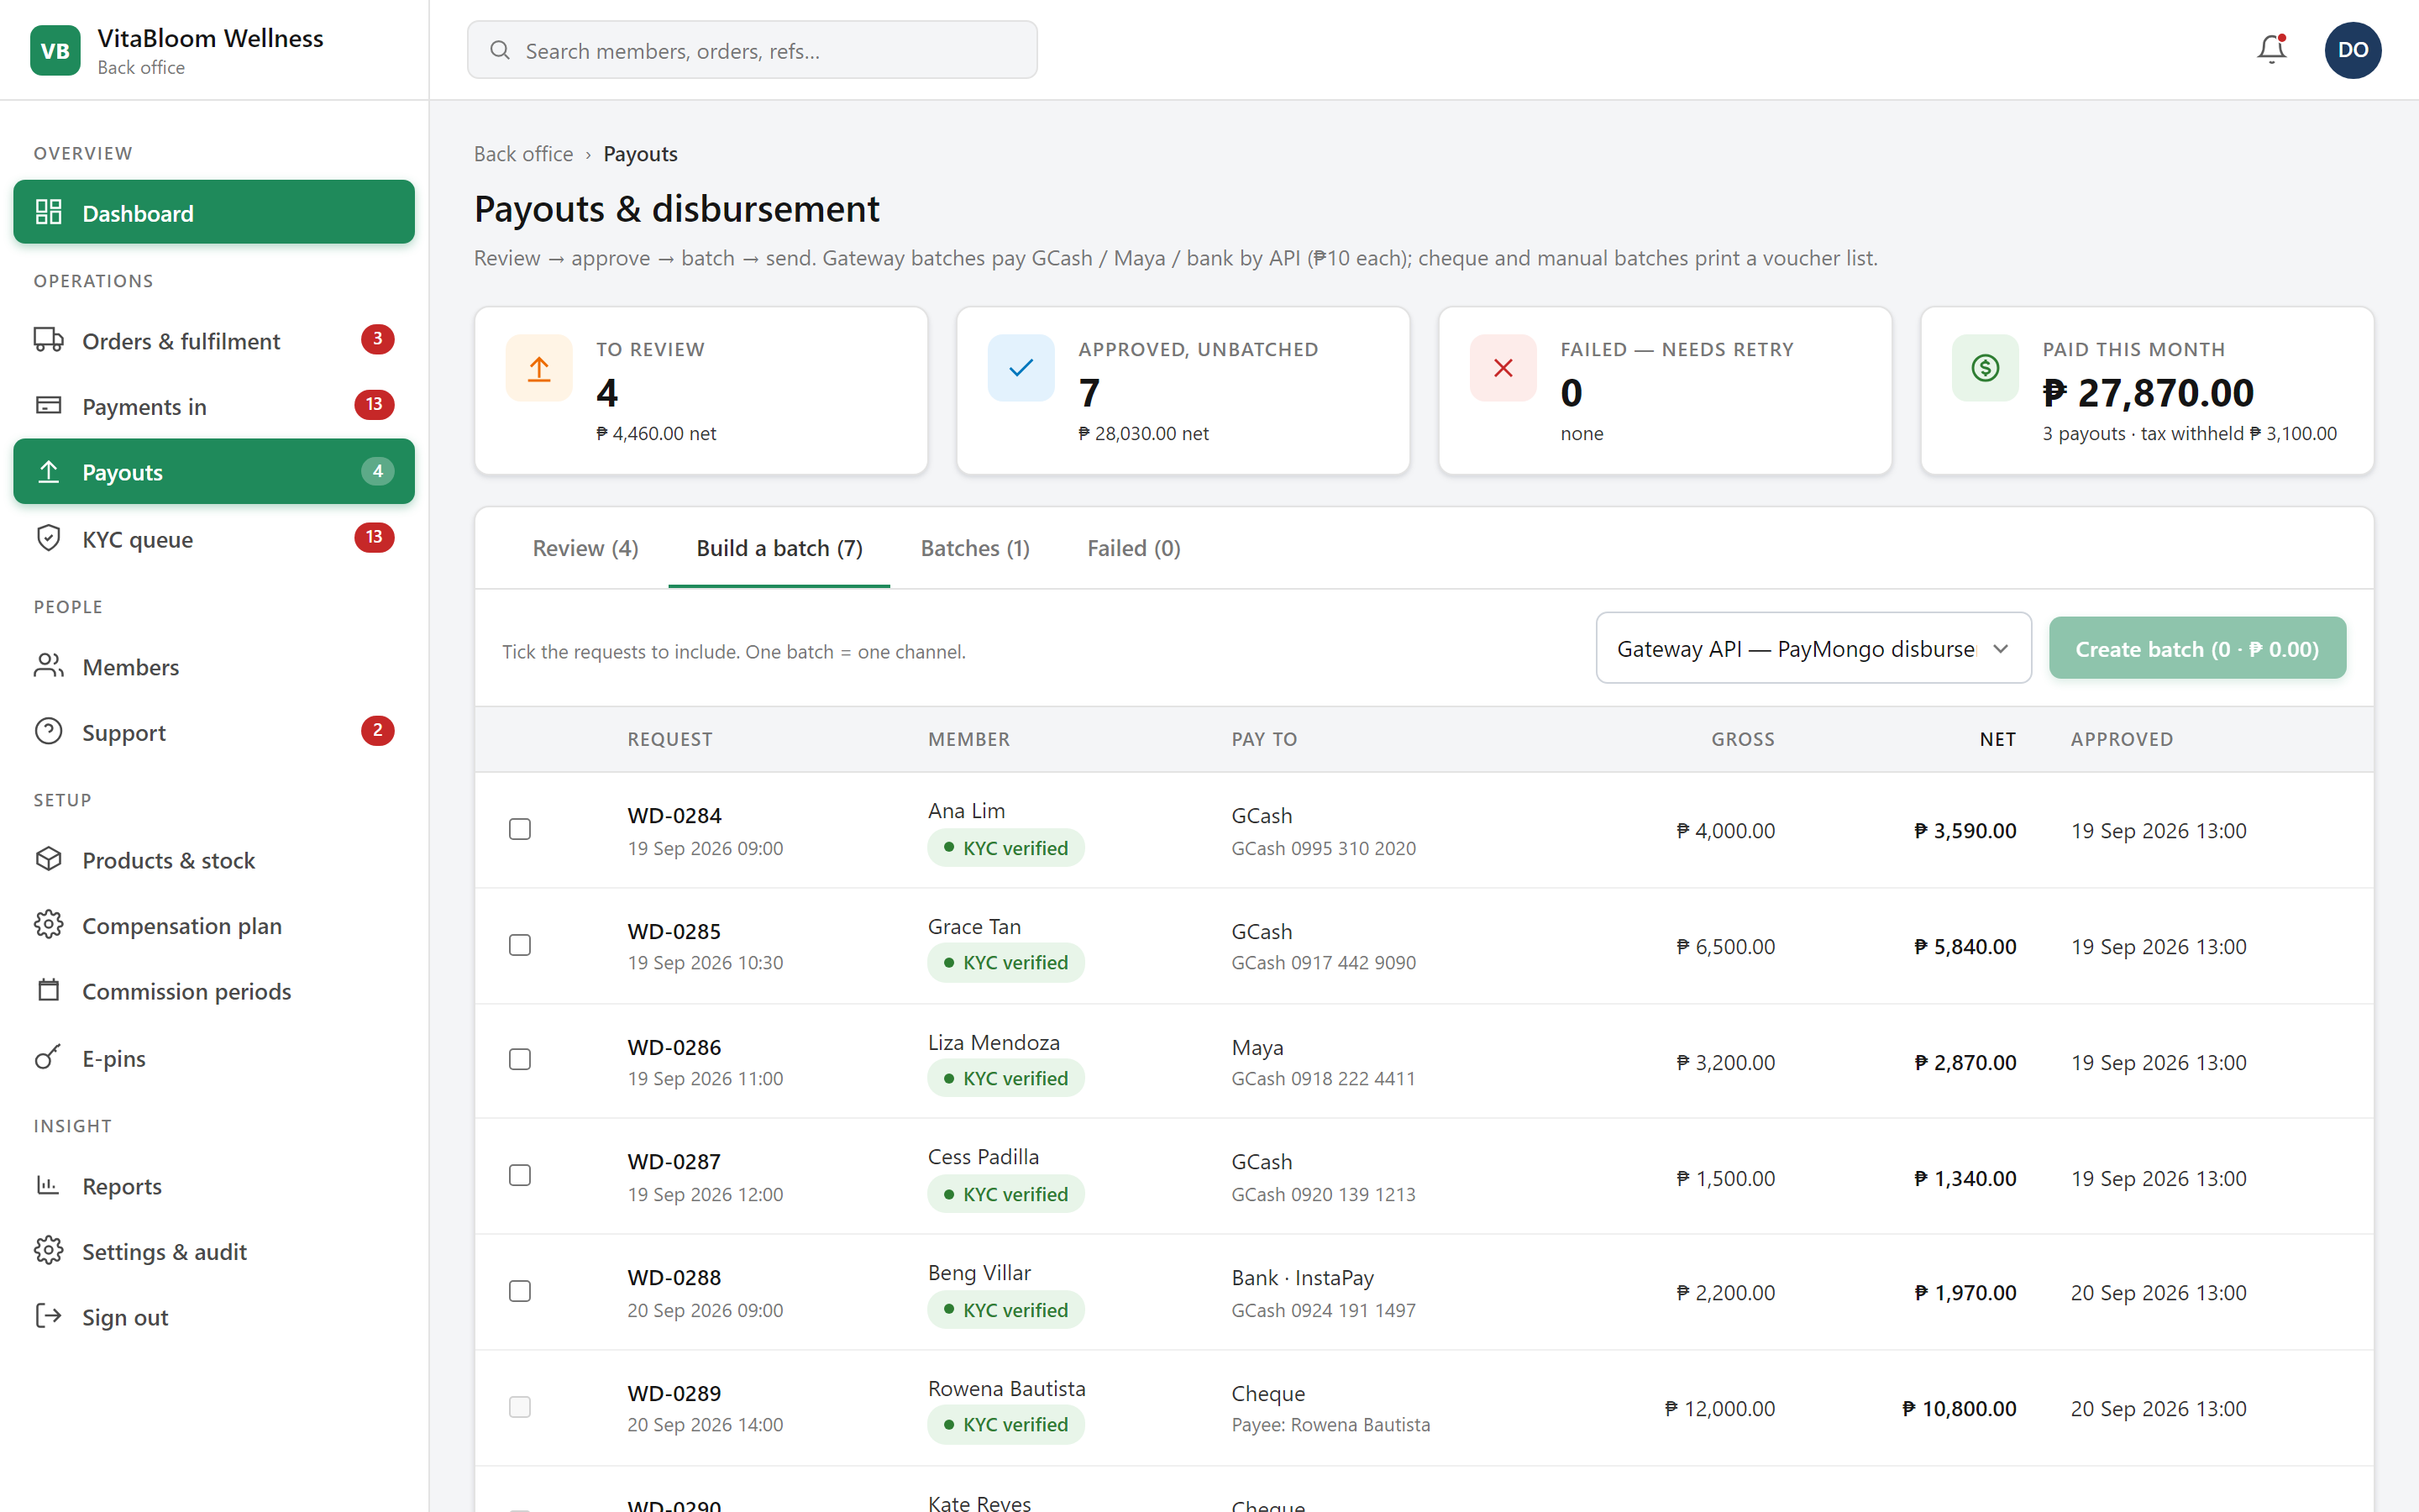Image resolution: width=2419 pixels, height=1512 pixels.
Task: Click the Compensation plan gear icon
Action: (x=48, y=924)
